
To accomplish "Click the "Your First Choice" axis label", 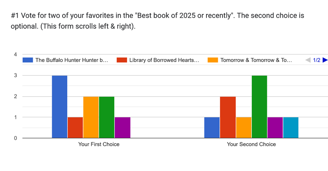I will 99,144.
